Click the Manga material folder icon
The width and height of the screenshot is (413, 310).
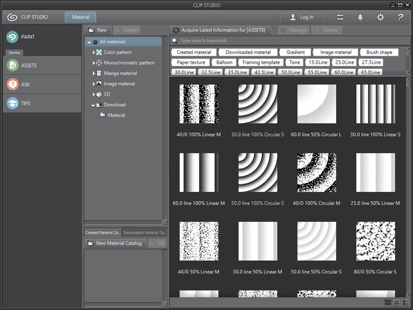[x=99, y=73]
